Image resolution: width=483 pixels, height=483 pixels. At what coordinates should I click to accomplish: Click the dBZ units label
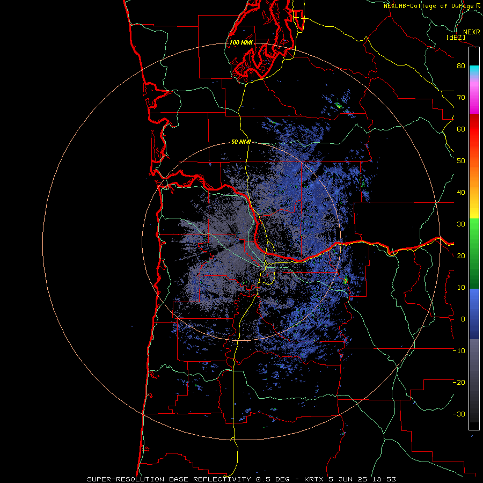coord(456,37)
